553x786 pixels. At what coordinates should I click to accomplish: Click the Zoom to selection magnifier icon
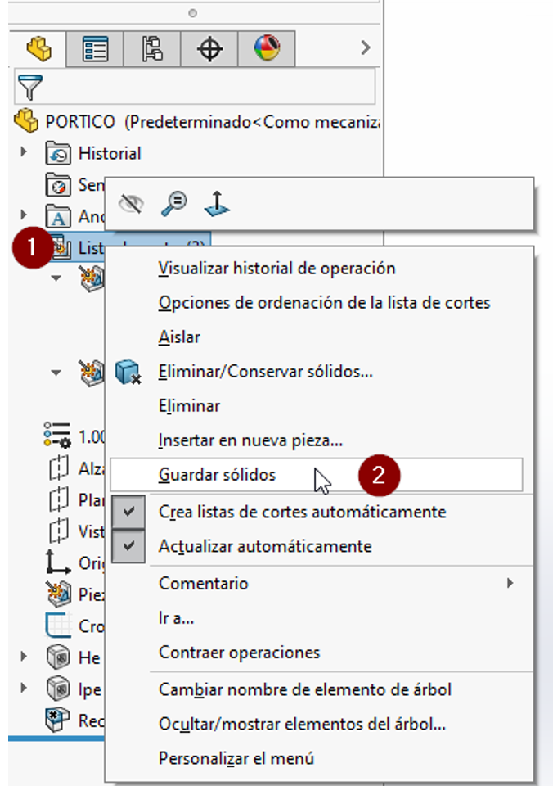coord(173,204)
